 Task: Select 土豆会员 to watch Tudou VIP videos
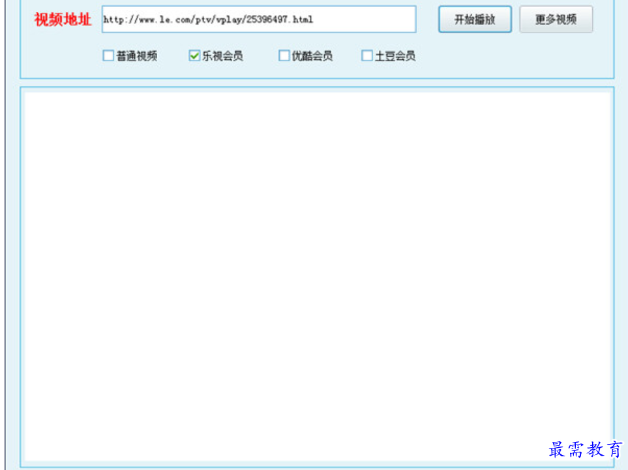coord(366,55)
